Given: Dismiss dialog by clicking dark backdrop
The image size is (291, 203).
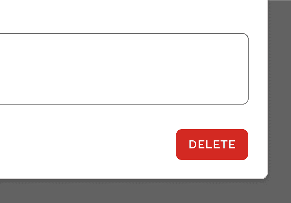Looking at the screenshot, I should pyautogui.click(x=279, y=93).
